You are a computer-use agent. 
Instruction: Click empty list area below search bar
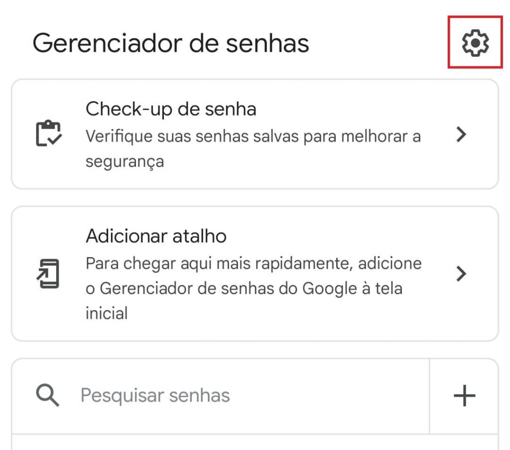[254, 443]
